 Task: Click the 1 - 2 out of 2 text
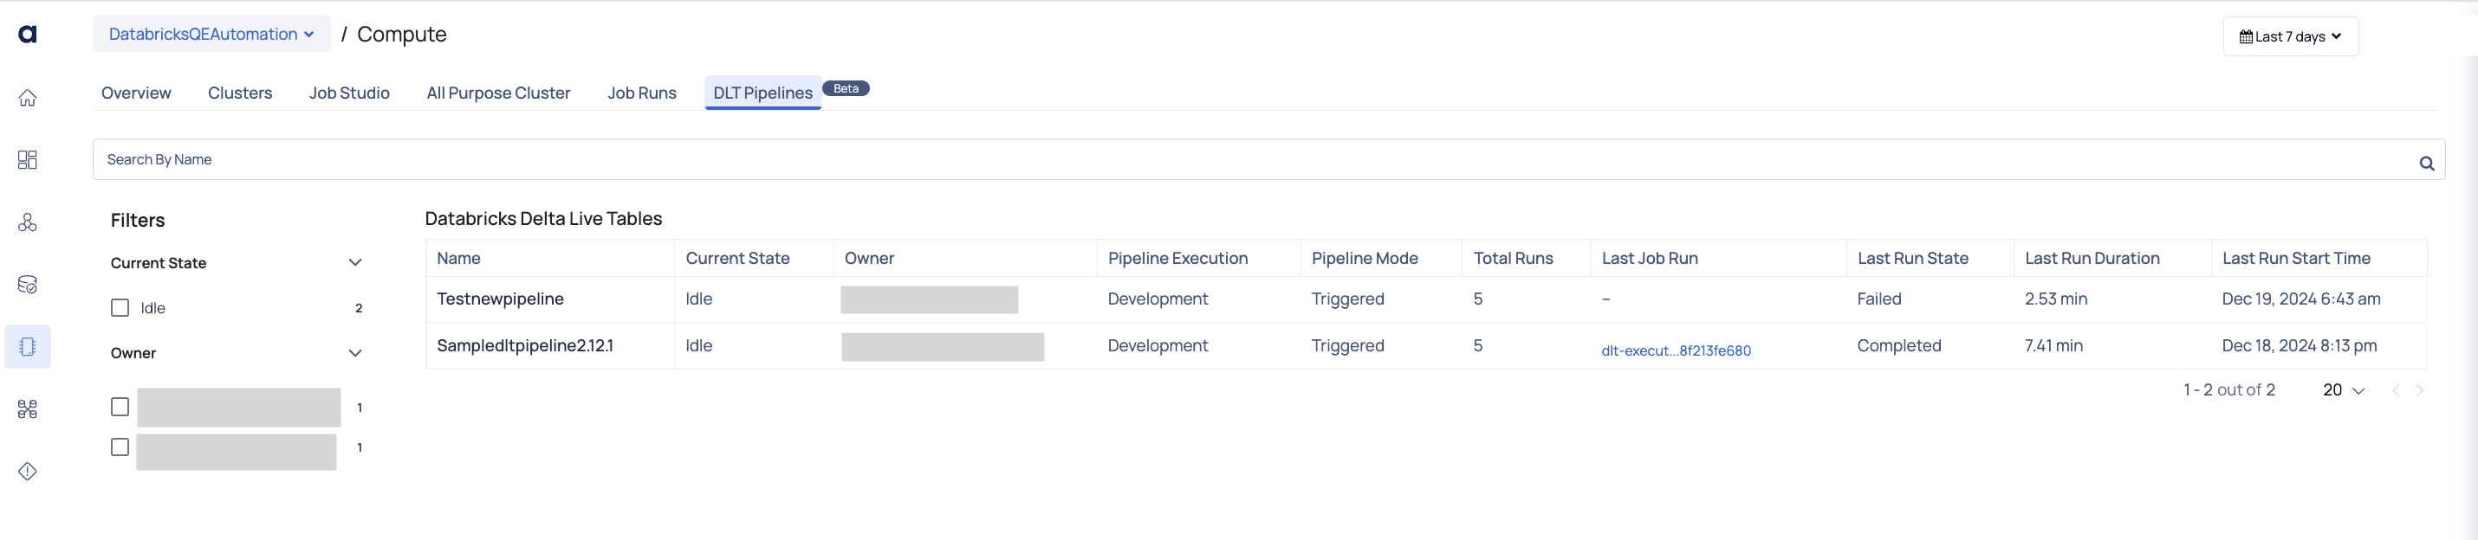(x=2228, y=390)
